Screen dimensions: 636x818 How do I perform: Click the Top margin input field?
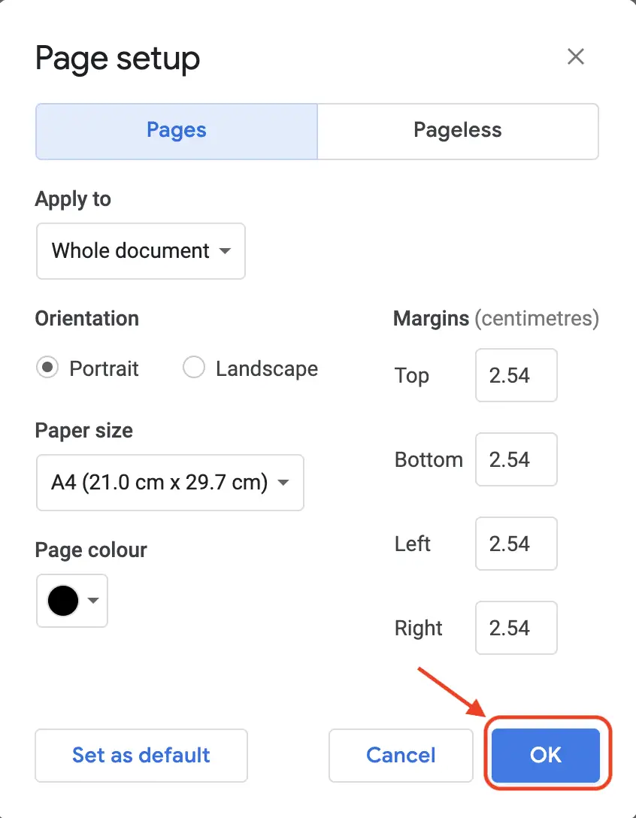[x=516, y=375]
